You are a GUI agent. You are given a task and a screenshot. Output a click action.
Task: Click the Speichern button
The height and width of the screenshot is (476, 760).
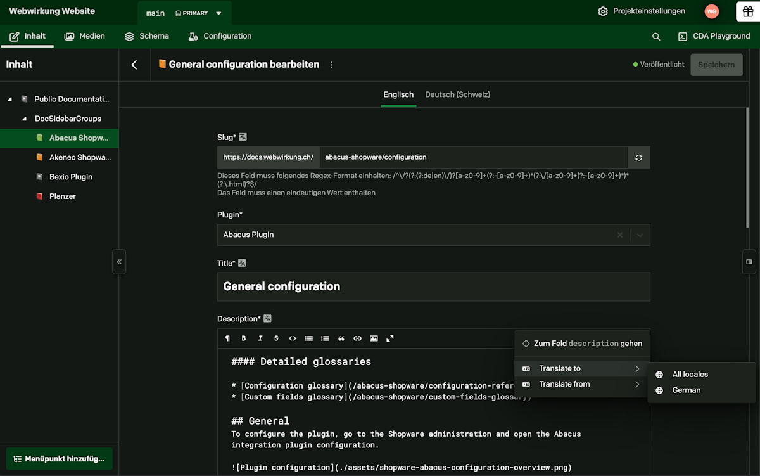pos(716,65)
